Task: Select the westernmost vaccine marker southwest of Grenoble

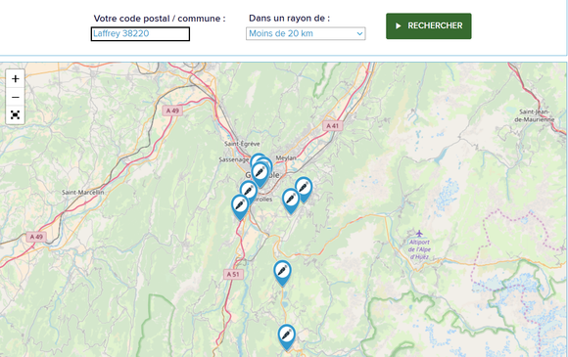Action: coord(240,207)
